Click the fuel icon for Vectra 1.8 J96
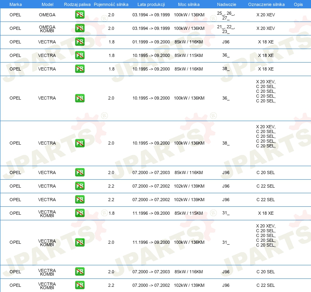The image size is (311, 292). (80, 42)
